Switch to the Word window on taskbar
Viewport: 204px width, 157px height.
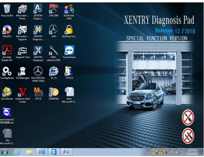[66, 152]
